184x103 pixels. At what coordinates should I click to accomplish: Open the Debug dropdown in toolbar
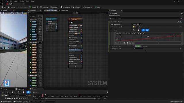(76, 7)
